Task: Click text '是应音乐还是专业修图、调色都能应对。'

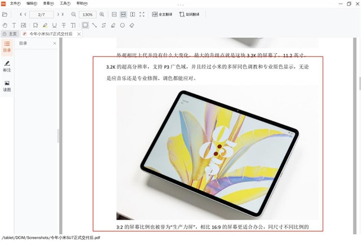Action: pos(152,78)
